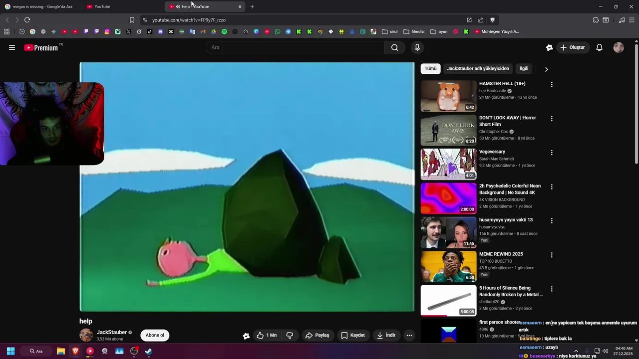Select the JackStauber adlı yükleyiciden chip
This screenshot has width=639, height=359.
coord(478,69)
